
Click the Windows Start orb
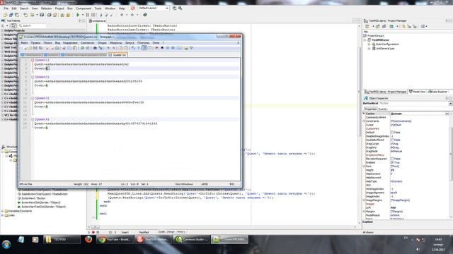tap(6, 245)
